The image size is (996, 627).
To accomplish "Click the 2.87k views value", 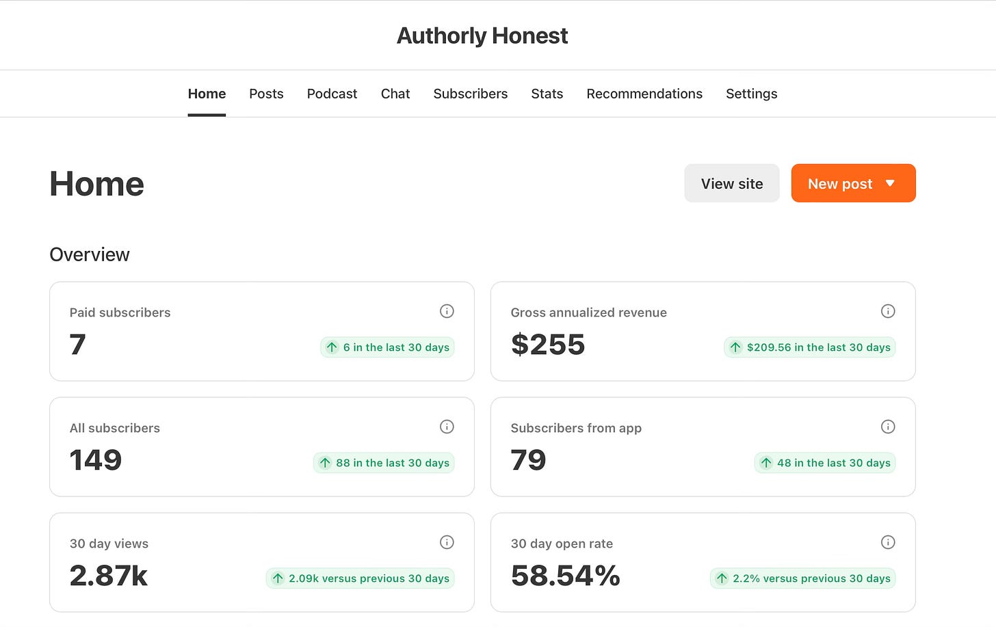I will (109, 576).
